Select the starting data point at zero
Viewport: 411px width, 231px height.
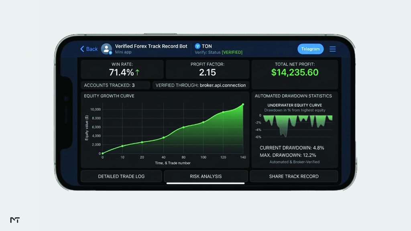coord(102,153)
